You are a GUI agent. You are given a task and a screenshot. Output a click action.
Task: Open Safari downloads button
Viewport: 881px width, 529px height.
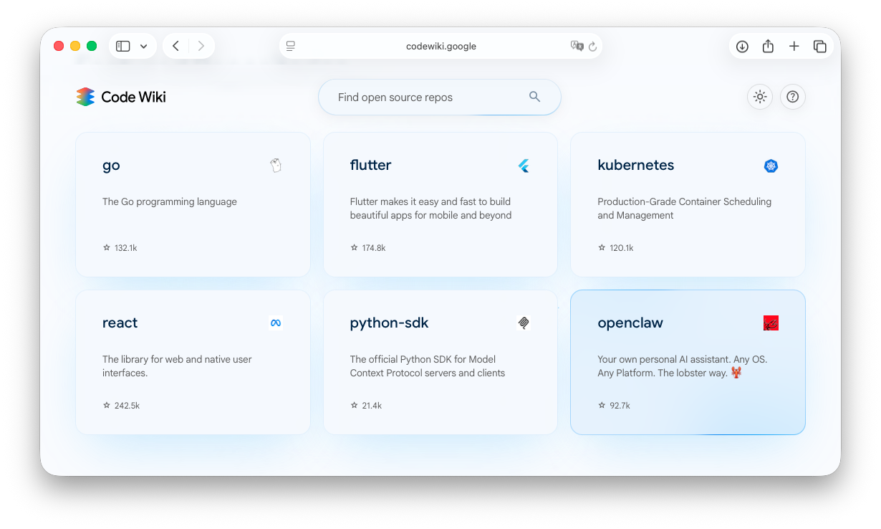[742, 46]
